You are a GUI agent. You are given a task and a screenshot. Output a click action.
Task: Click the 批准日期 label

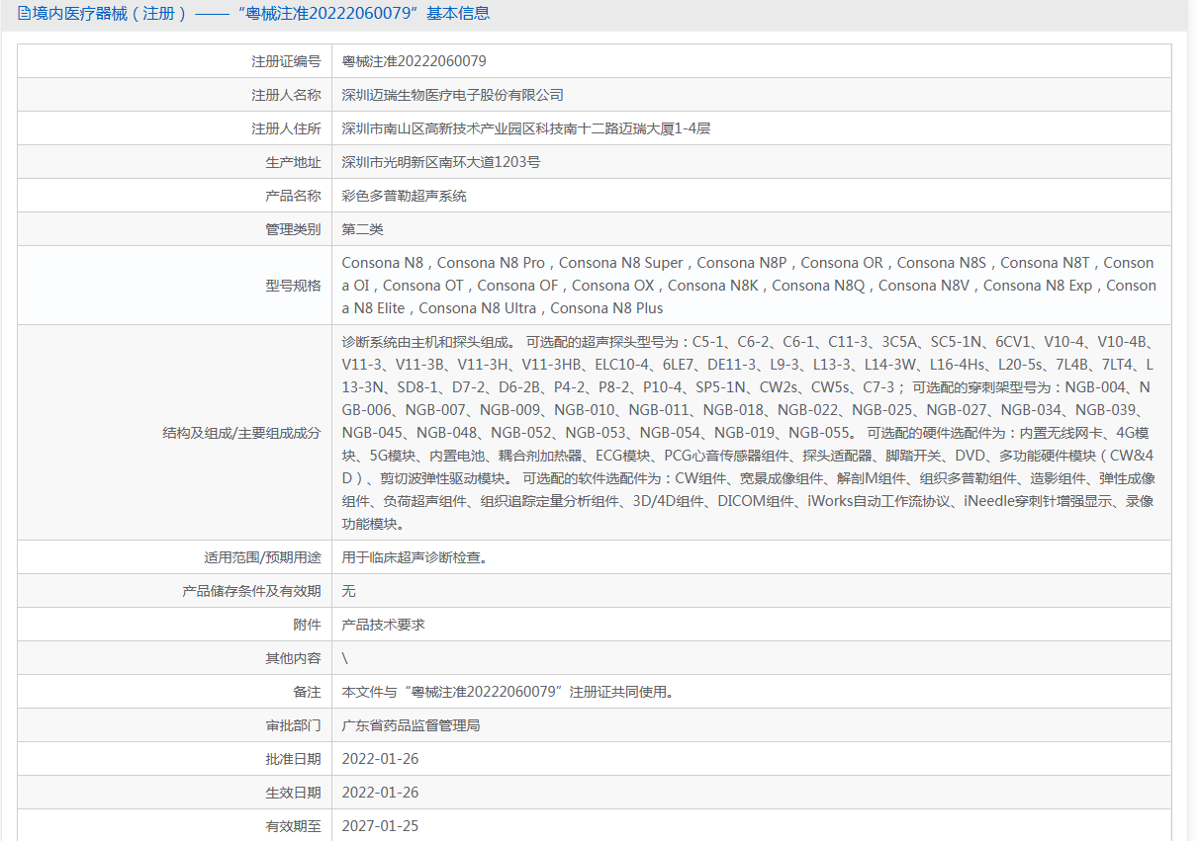click(x=293, y=759)
